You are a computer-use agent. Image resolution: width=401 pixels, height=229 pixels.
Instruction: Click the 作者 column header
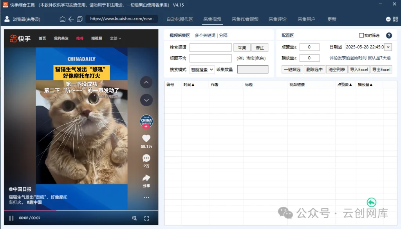click(215, 85)
